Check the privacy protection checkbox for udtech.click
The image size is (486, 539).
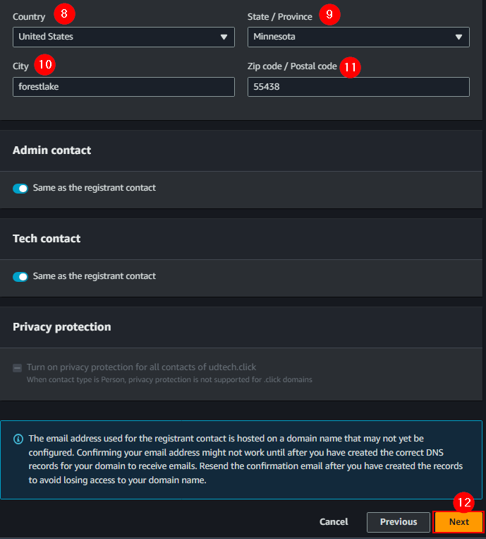pos(18,368)
